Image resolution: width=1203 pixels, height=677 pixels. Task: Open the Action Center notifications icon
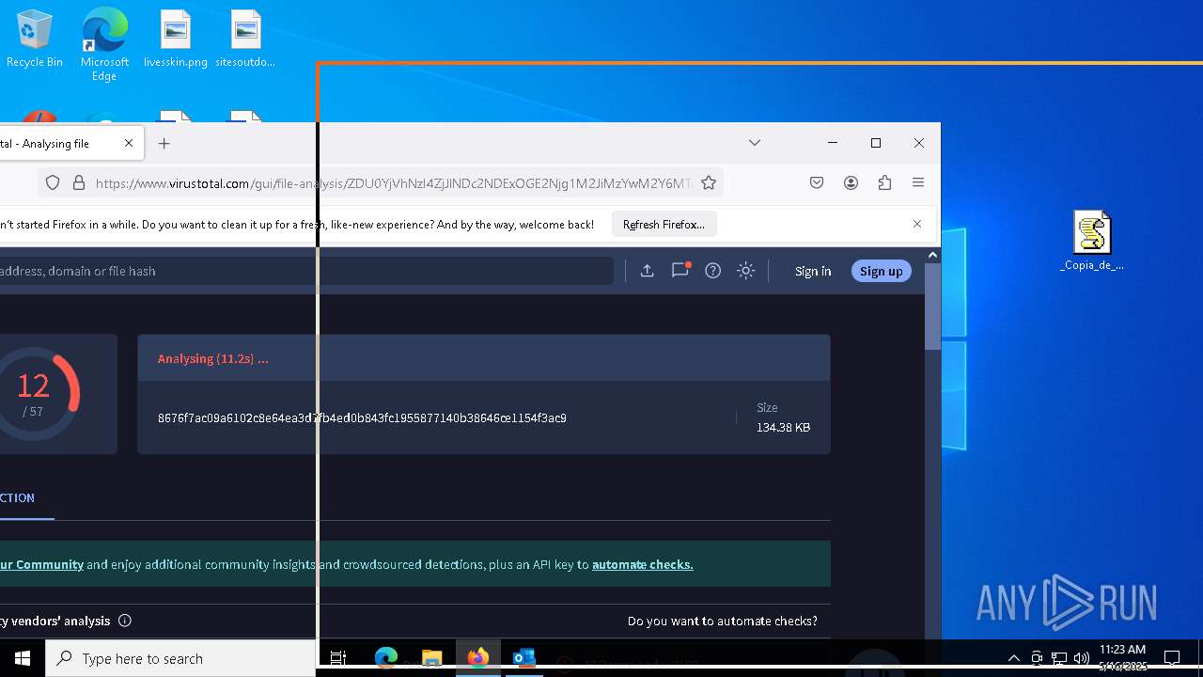1172,658
